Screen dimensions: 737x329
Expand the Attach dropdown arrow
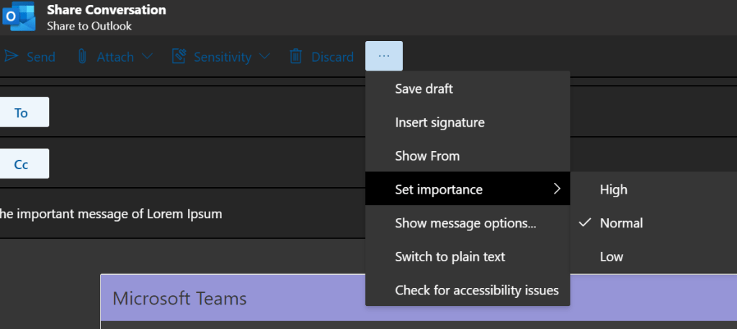tap(147, 57)
